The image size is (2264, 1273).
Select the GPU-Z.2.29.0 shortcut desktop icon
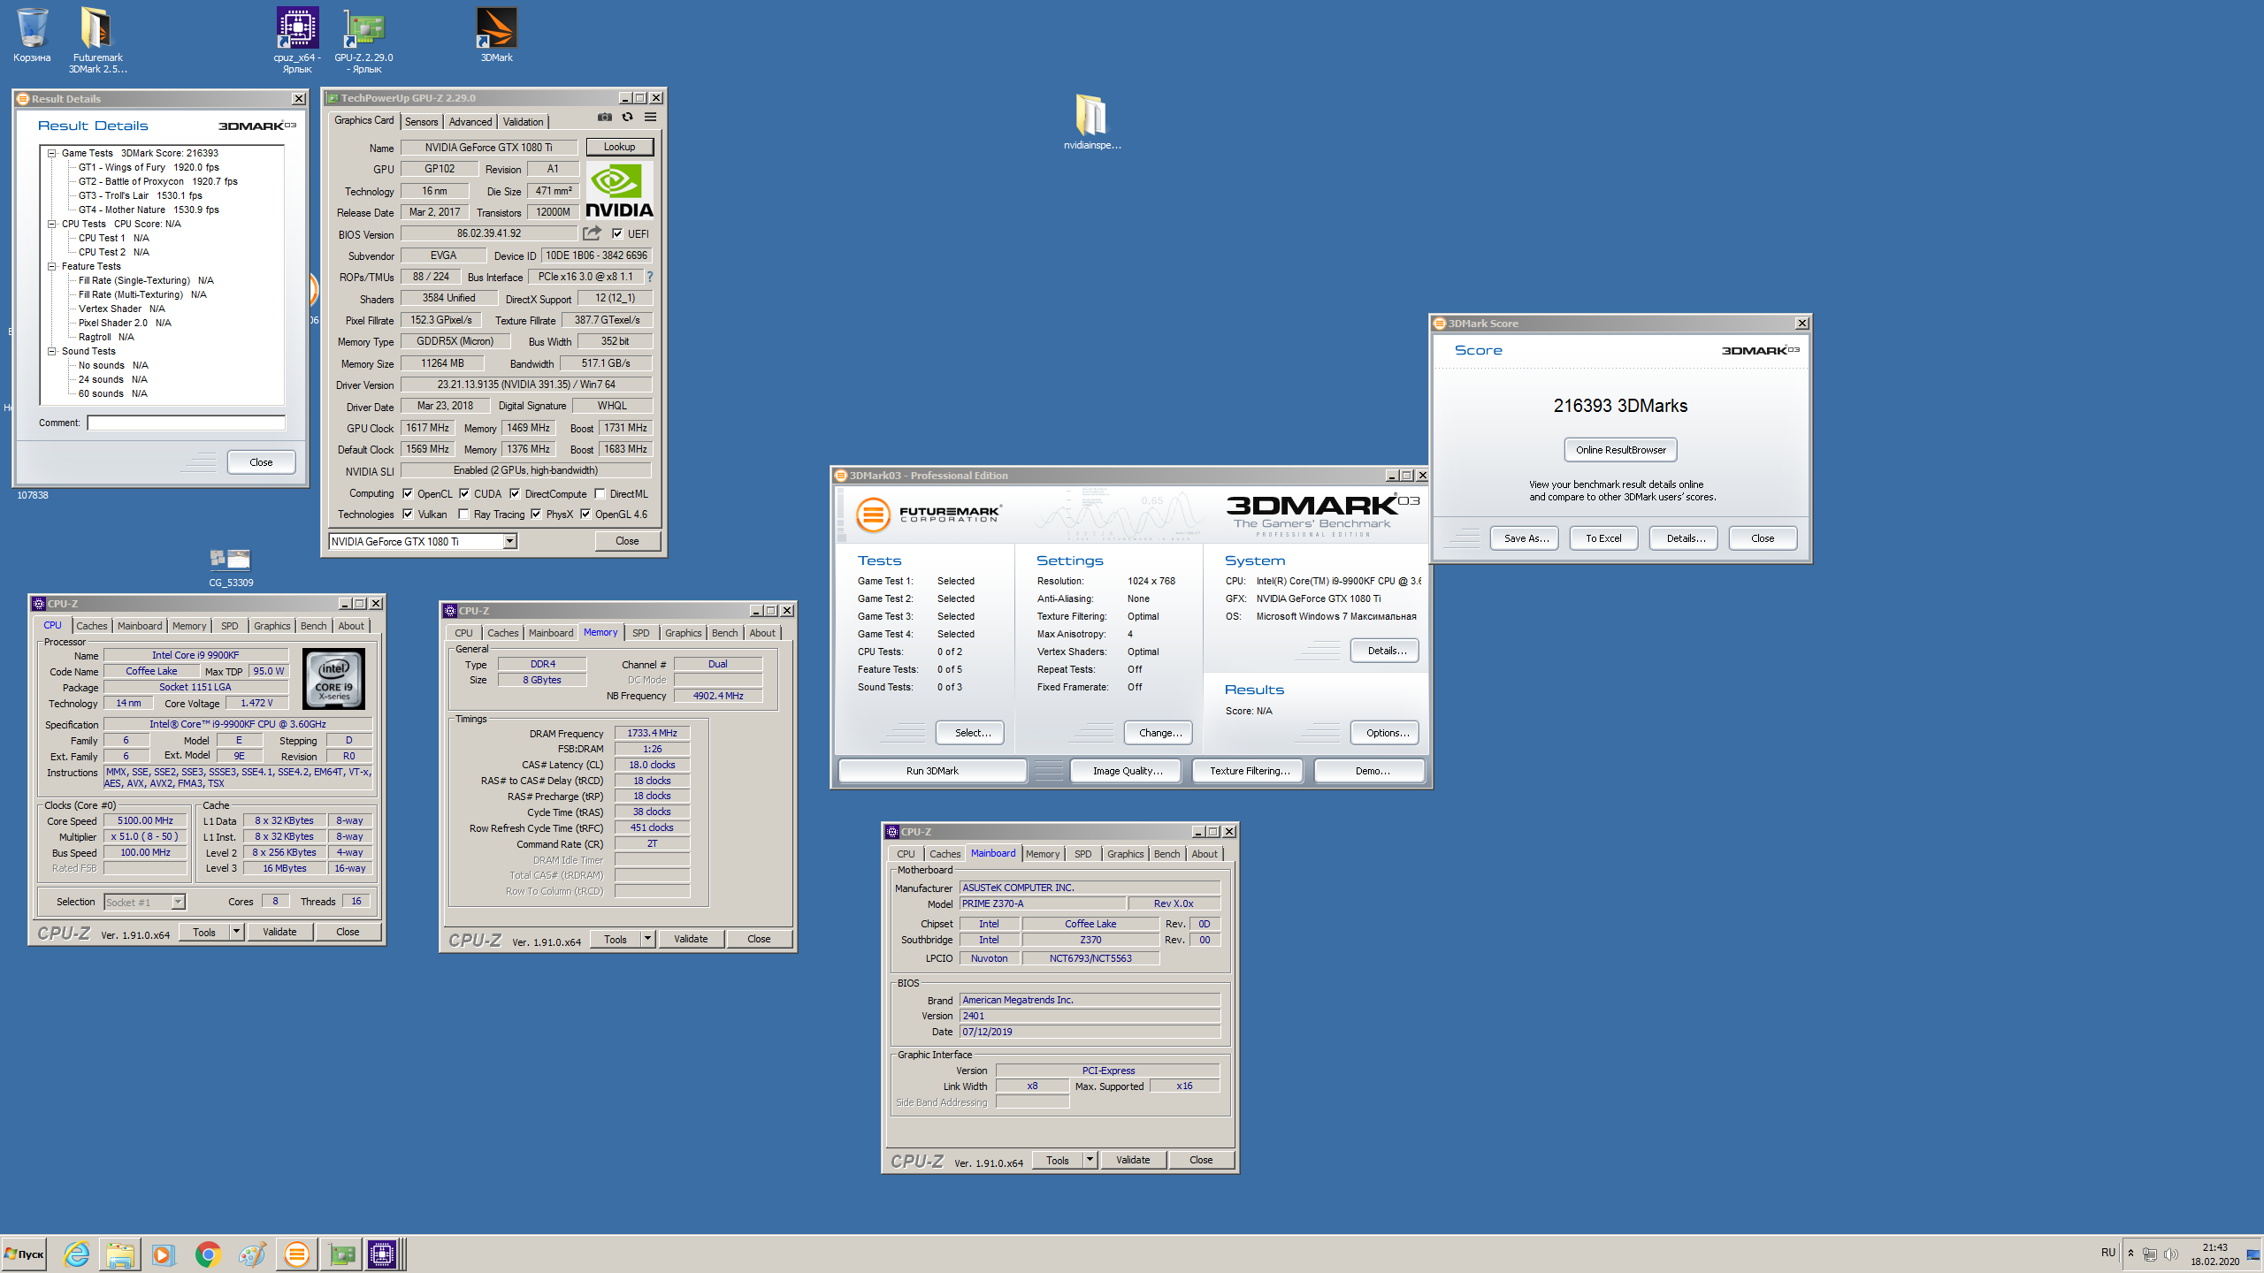tap(363, 40)
